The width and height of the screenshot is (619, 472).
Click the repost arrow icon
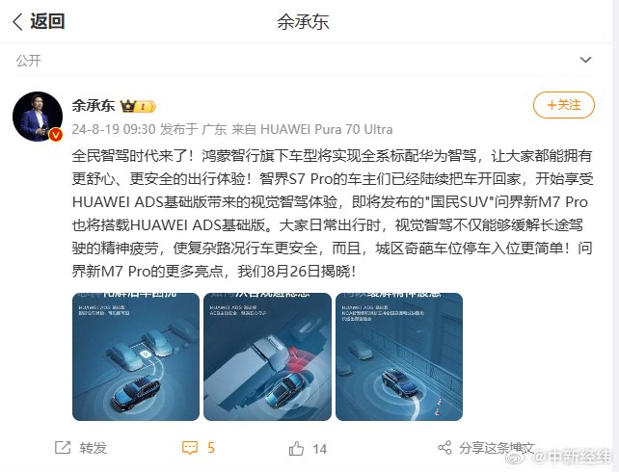click(63, 448)
